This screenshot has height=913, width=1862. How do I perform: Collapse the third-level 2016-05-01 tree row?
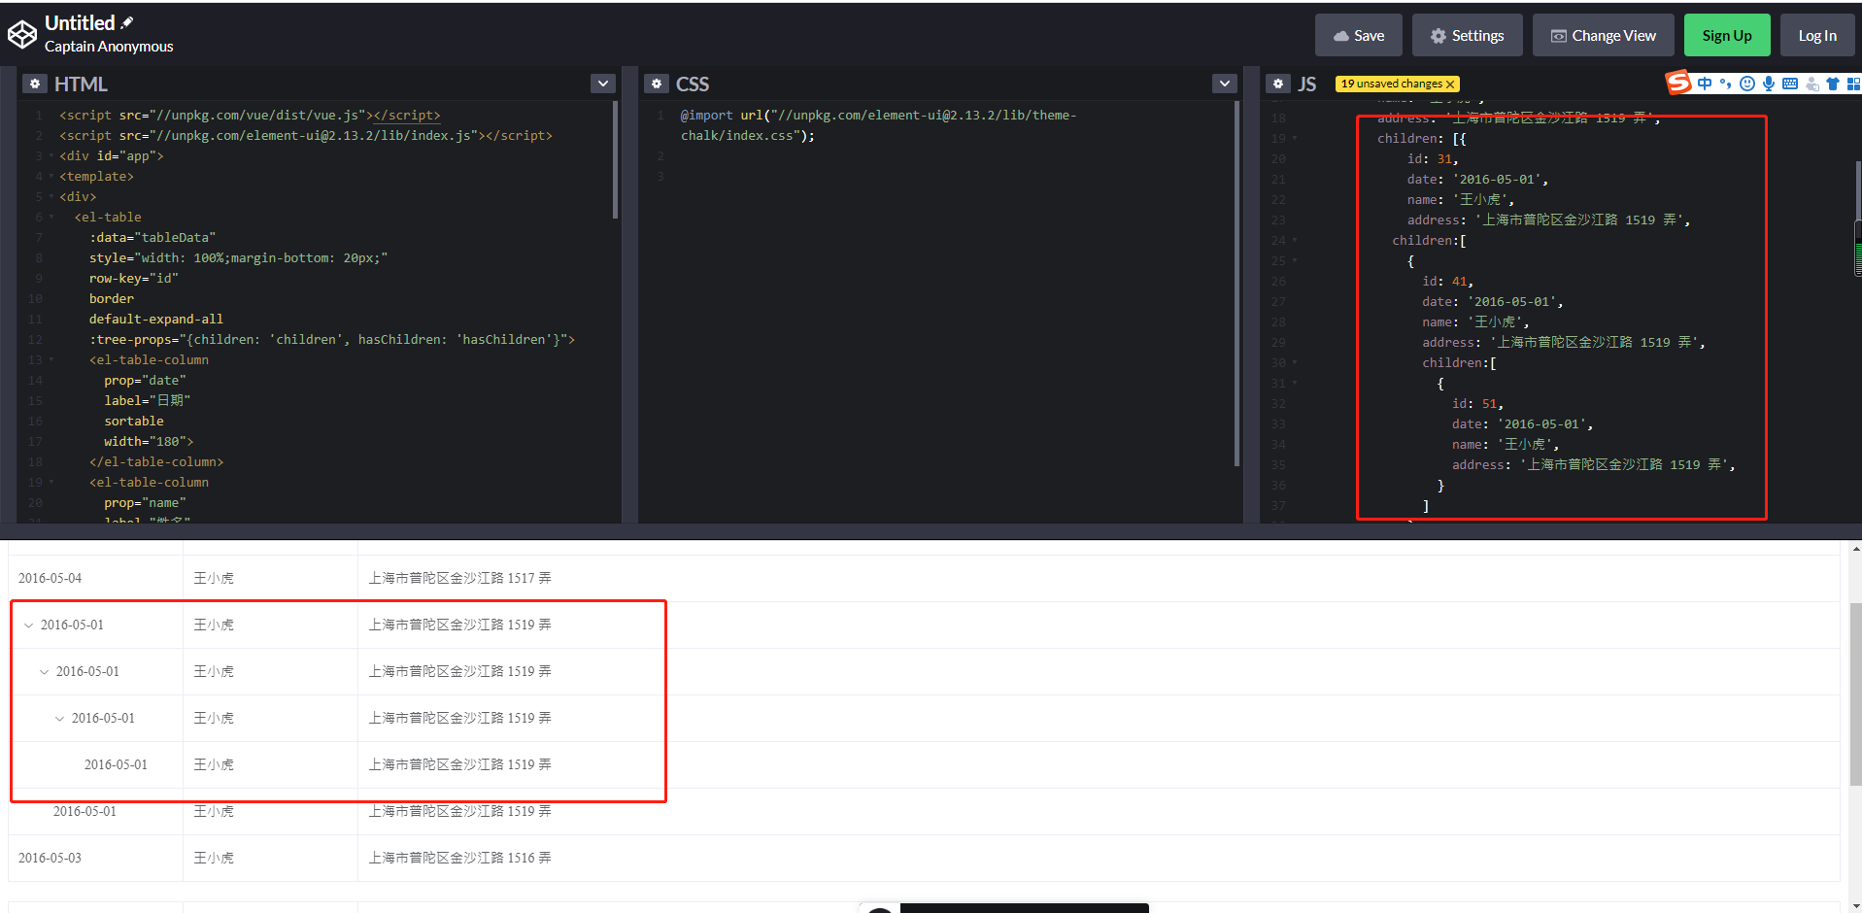pyautogui.click(x=59, y=719)
